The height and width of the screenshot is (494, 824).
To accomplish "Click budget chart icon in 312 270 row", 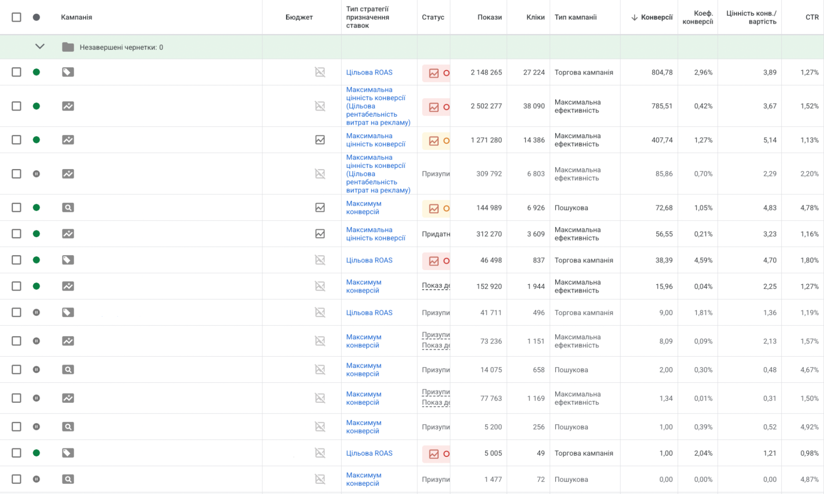I will coord(320,234).
